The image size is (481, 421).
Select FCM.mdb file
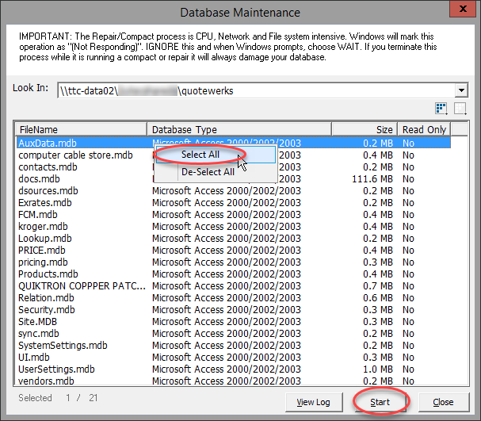(38, 215)
